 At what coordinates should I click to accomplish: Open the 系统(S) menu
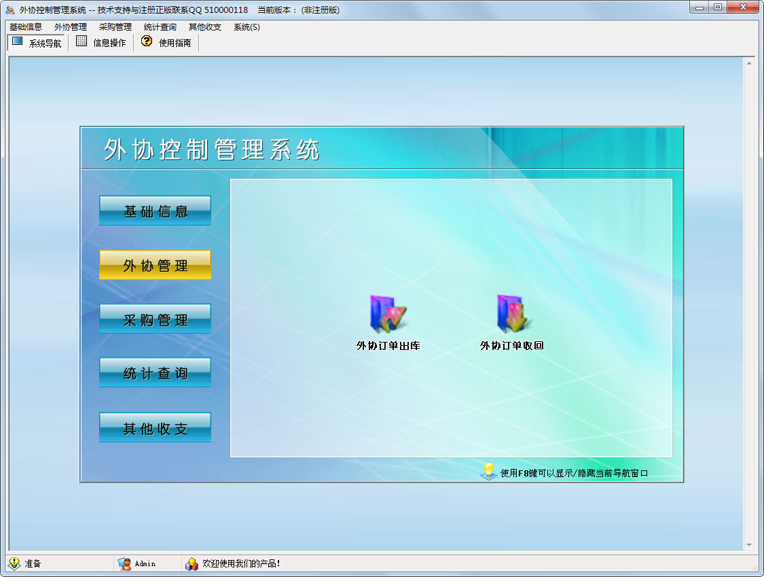[x=247, y=27]
